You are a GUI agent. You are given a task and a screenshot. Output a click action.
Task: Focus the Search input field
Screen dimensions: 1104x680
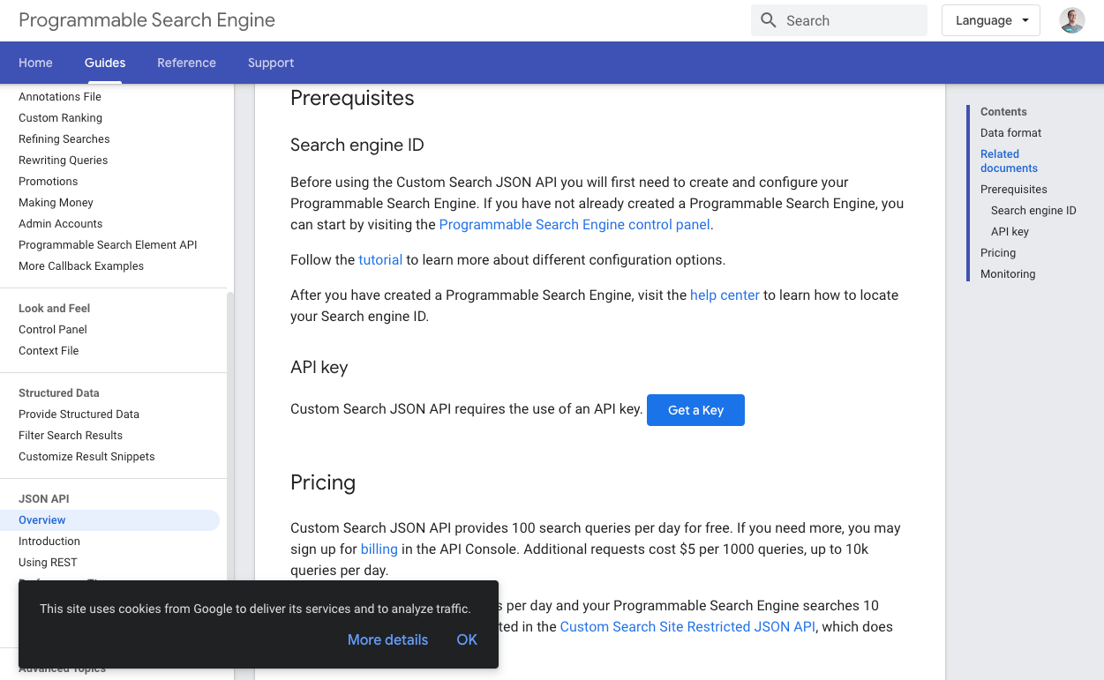pyautogui.click(x=839, y=20)
